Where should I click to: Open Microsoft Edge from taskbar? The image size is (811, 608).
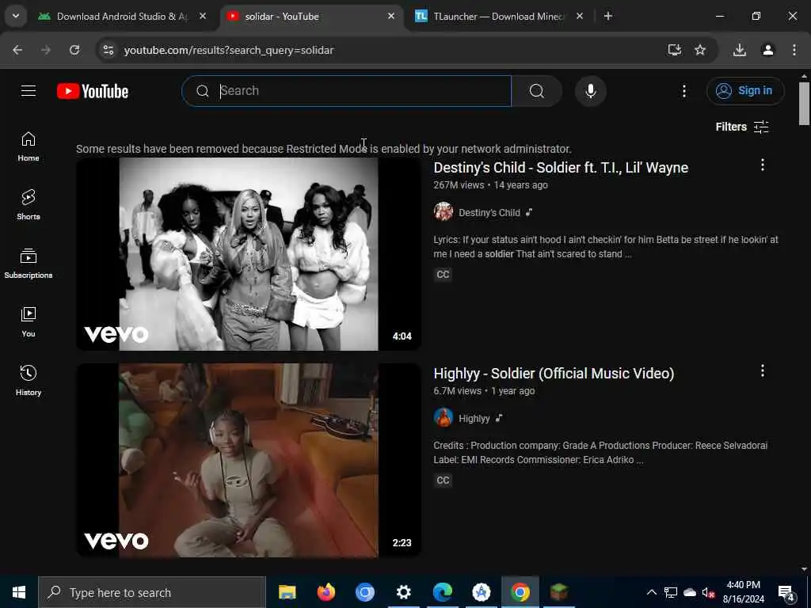click(442, 592)
